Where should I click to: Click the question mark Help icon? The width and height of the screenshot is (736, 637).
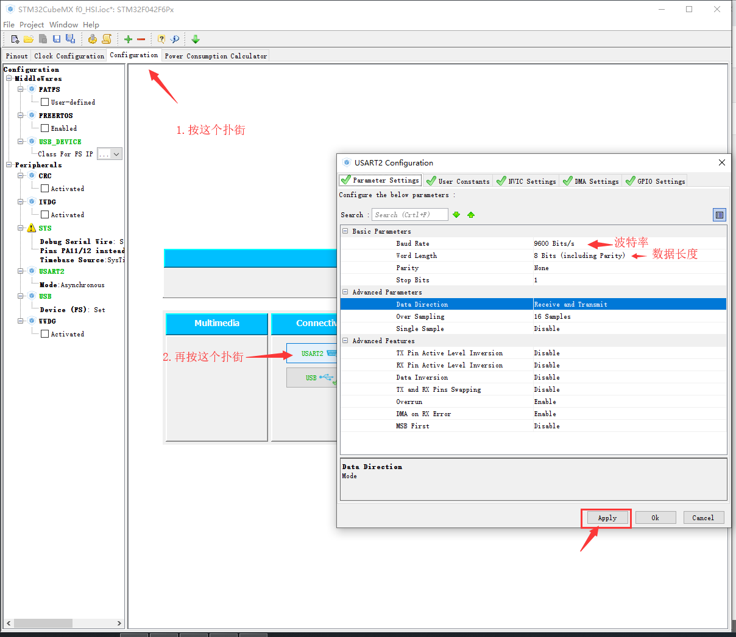coord(161,38)
